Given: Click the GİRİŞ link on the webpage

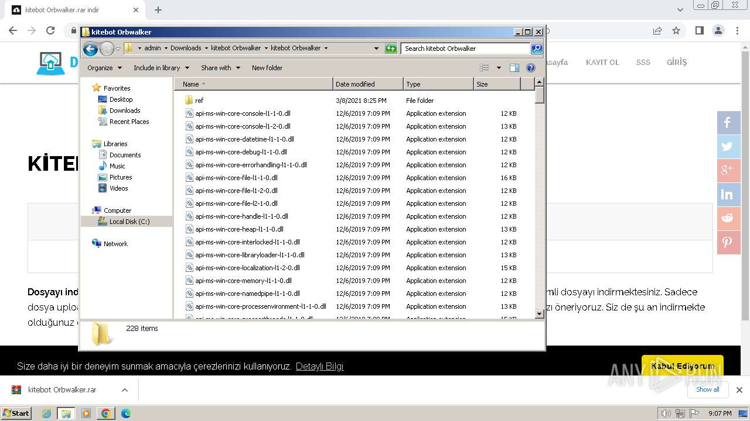Looking at the screenshot, I should 677,62.
